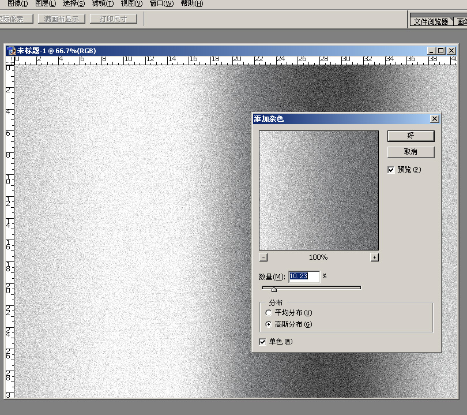Screen dimensions: 467x415
Task: Open the 窗口(W) menu
Action: click(161, 3)
